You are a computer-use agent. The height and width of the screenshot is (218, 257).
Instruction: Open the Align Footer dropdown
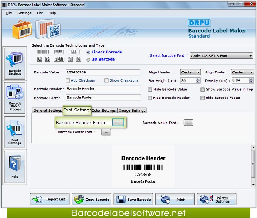(242, 72)
